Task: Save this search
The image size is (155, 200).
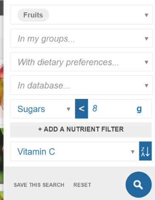Action: click(39, 185)
